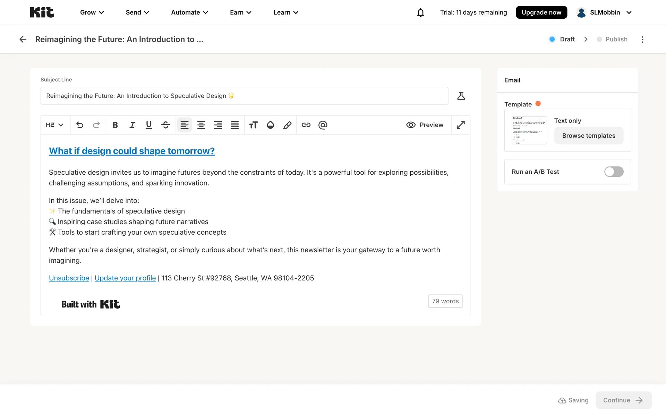
Task: Open the three-dot more options menu
Action: pyautogui.click(x=642, y=40)
